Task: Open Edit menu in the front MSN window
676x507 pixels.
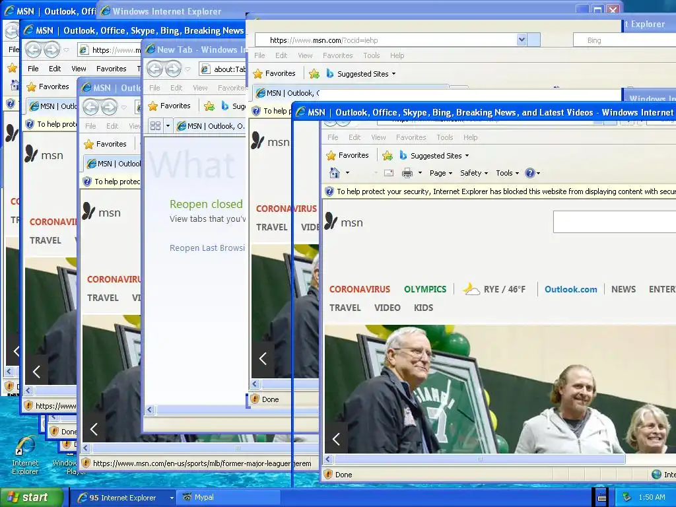Action: pyautogui.click(x=355, y=137)
